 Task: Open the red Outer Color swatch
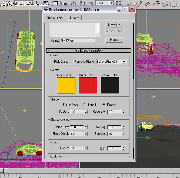tap(88, 85)
